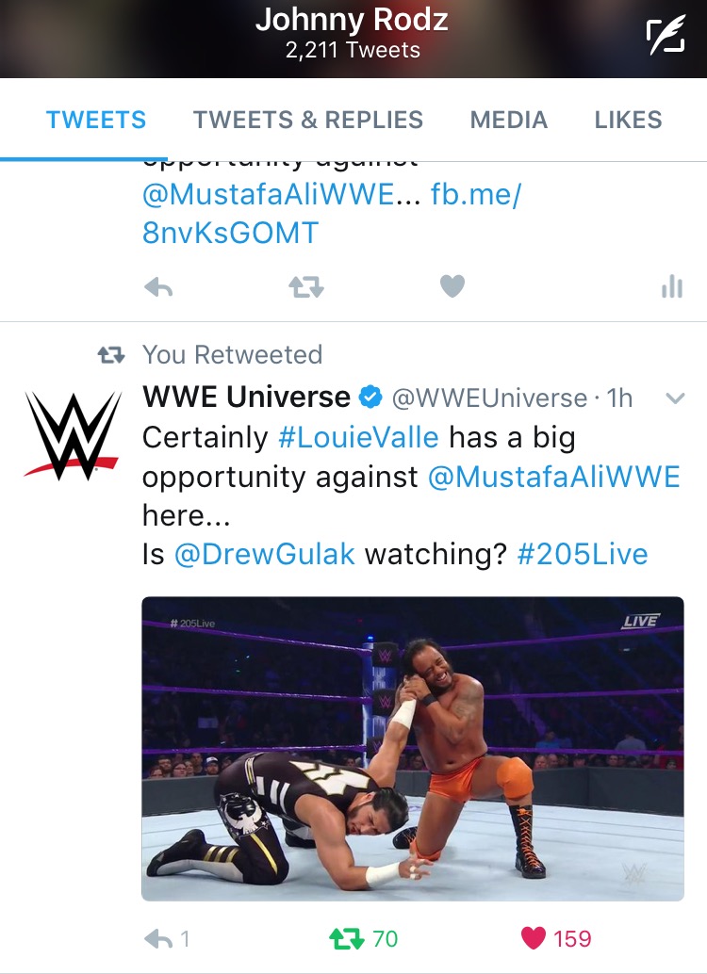Viewport: 707px width, 974px height.
Task: Open @MustafaAliWWE mention in WWE Universe tweet
Action: (554, 477)
